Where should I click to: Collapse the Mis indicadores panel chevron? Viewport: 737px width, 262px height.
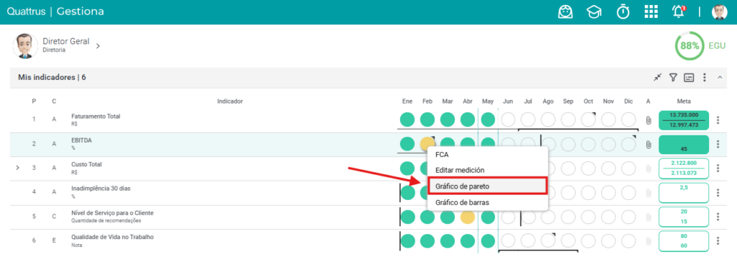point(720,78)
